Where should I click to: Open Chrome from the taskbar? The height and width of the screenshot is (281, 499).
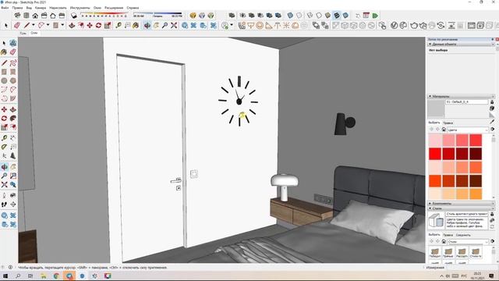pos(56,276)
